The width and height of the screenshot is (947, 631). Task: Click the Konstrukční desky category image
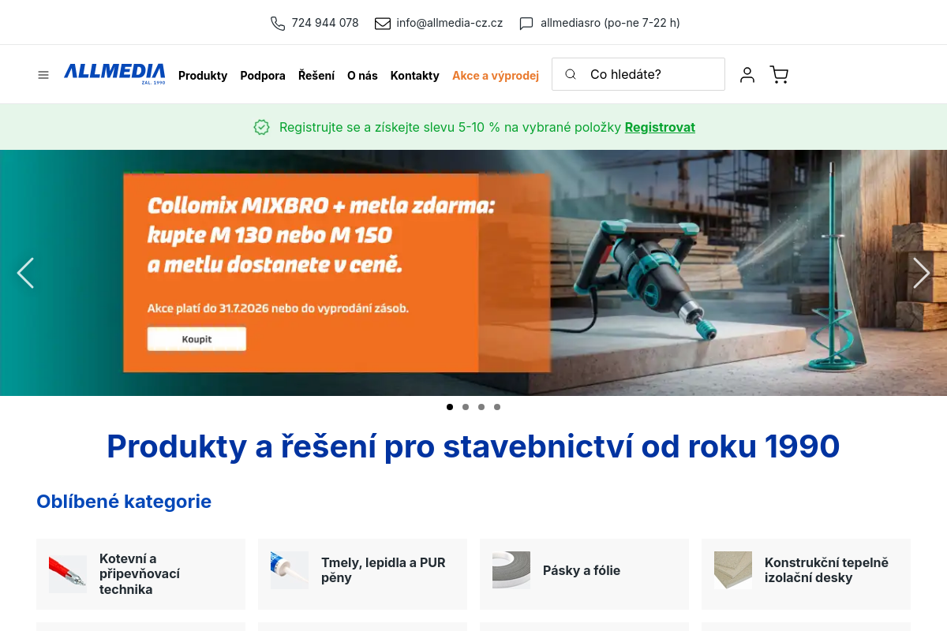[x=733, y=570]
